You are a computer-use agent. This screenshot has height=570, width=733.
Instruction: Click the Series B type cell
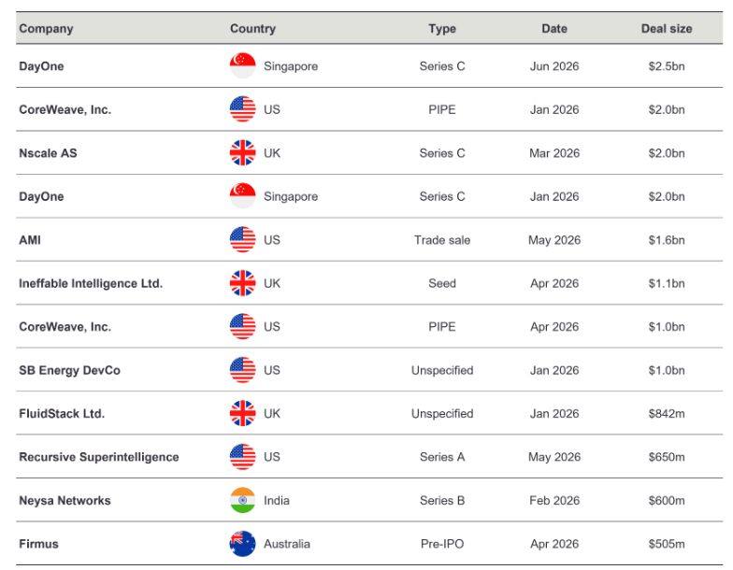[x=441, y=501]
